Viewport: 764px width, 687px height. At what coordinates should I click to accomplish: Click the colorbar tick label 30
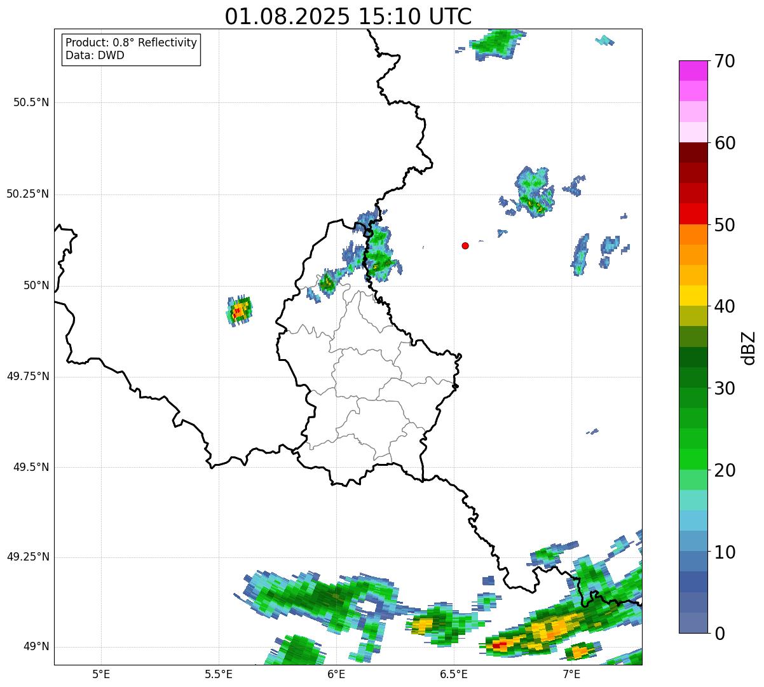click(x=725, y=388)
